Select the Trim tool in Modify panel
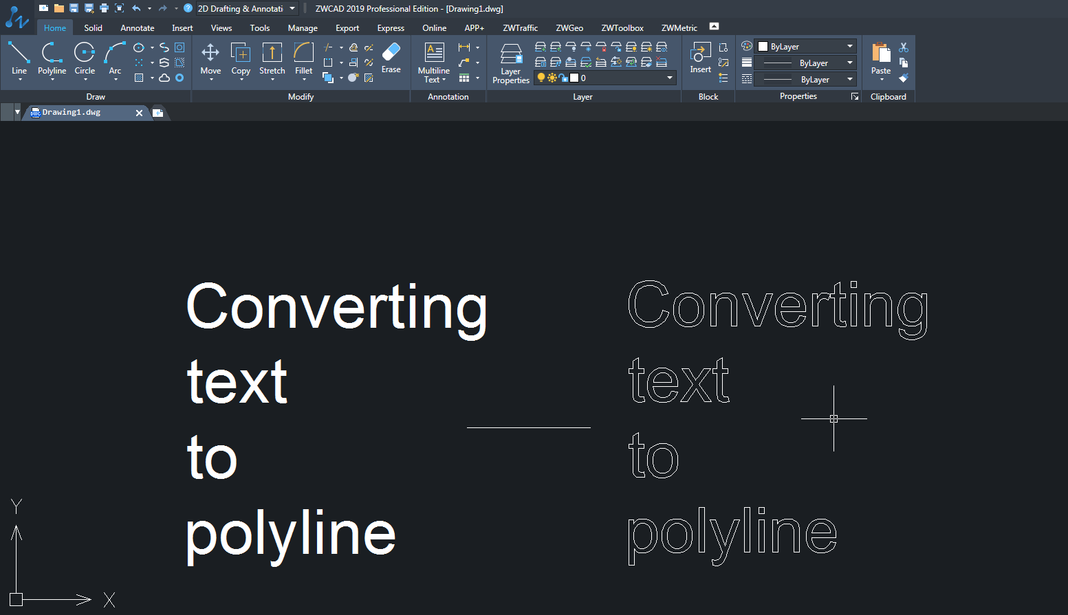This screenshot has height=615, width=1068. [328, 47]
